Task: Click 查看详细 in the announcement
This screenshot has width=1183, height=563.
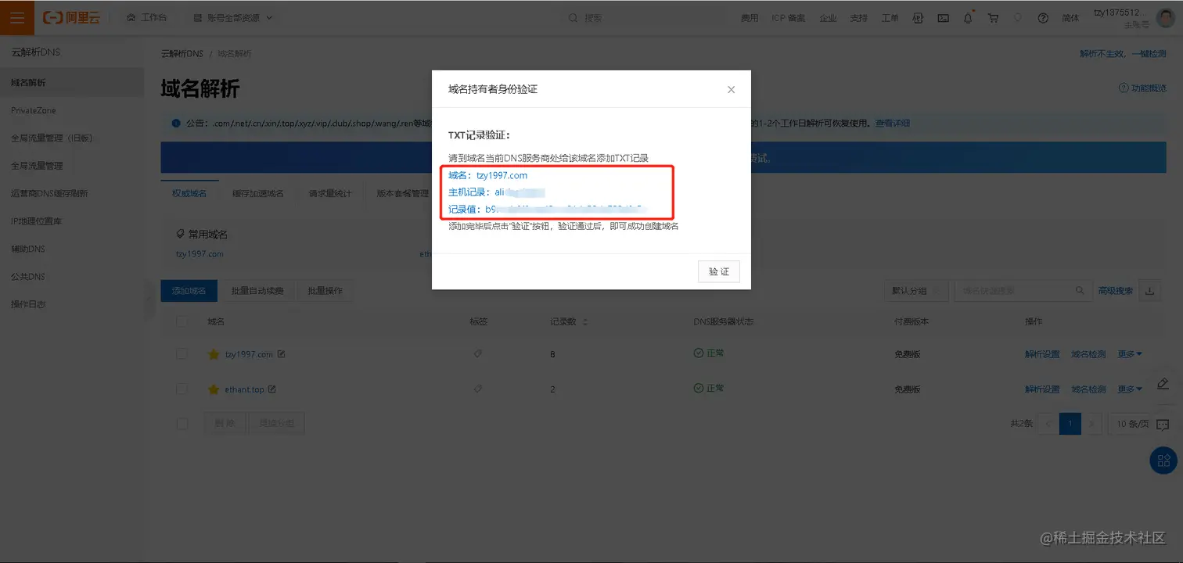Action: coord(892,124)
